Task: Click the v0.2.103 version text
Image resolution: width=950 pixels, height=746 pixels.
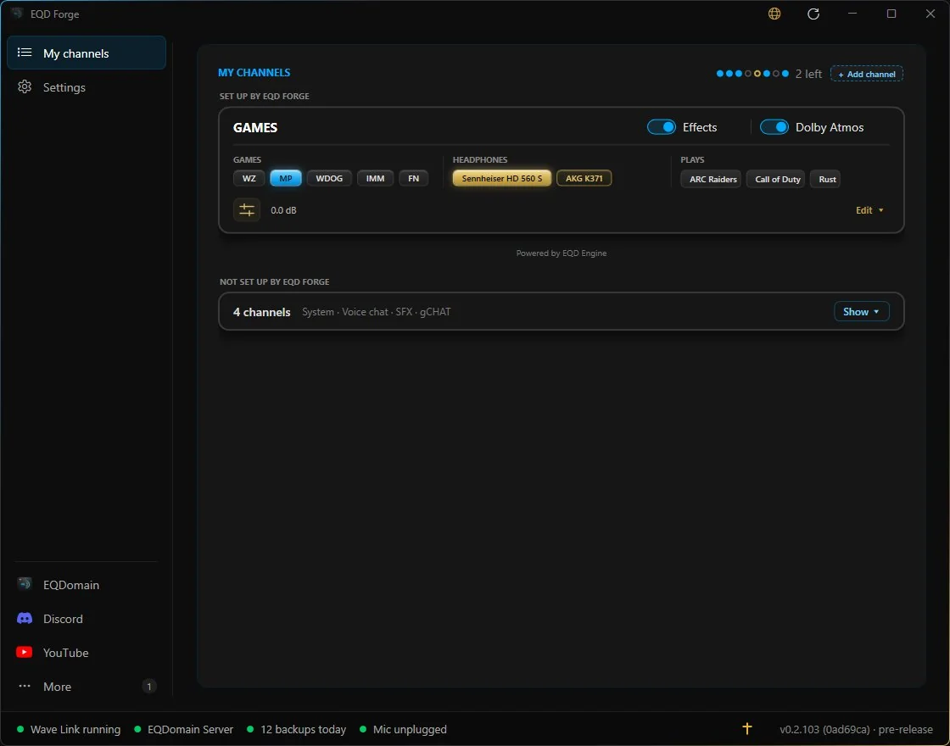Action: (x=857, y=729)
